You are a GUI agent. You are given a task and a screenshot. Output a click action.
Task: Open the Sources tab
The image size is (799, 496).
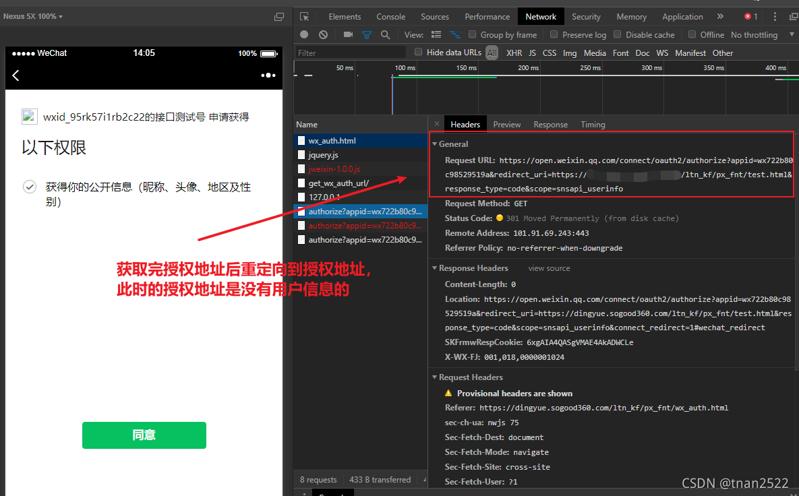coord(435,17)
